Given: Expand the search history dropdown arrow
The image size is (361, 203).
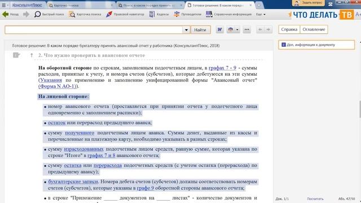Looking at the screenshot, I should (x=186, y=30).
